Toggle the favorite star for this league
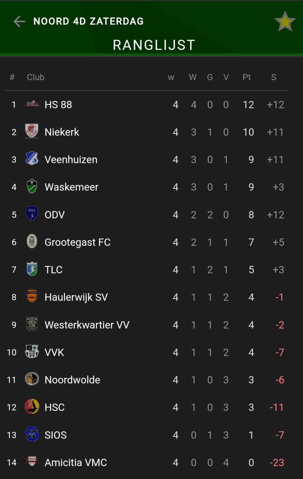303x479 pixels. pos(285,21)
